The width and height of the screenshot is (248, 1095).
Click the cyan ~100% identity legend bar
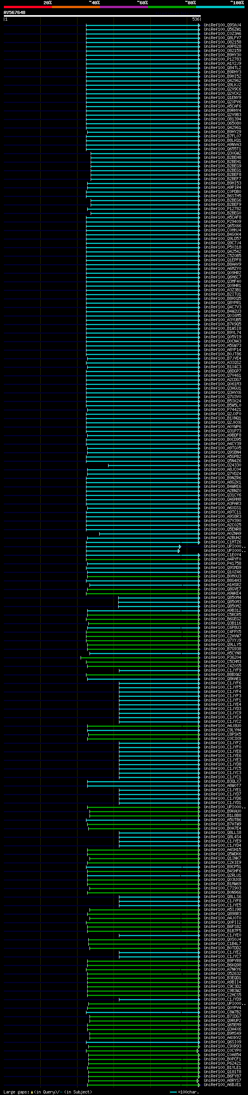point(220,7)
